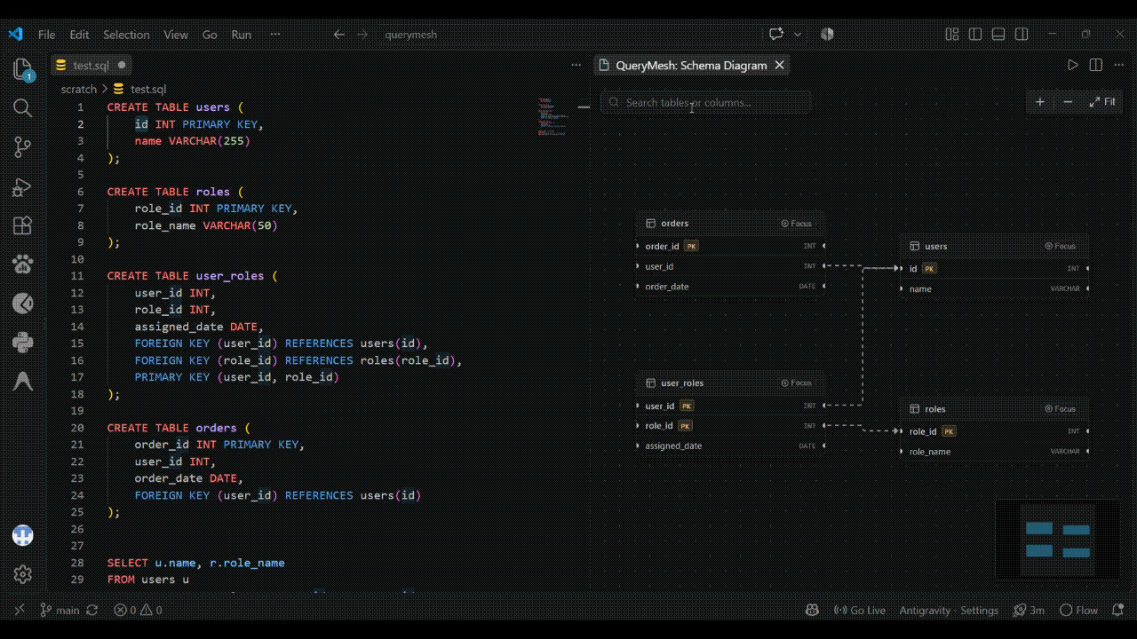Open the Edit menu

click(79, 35)
